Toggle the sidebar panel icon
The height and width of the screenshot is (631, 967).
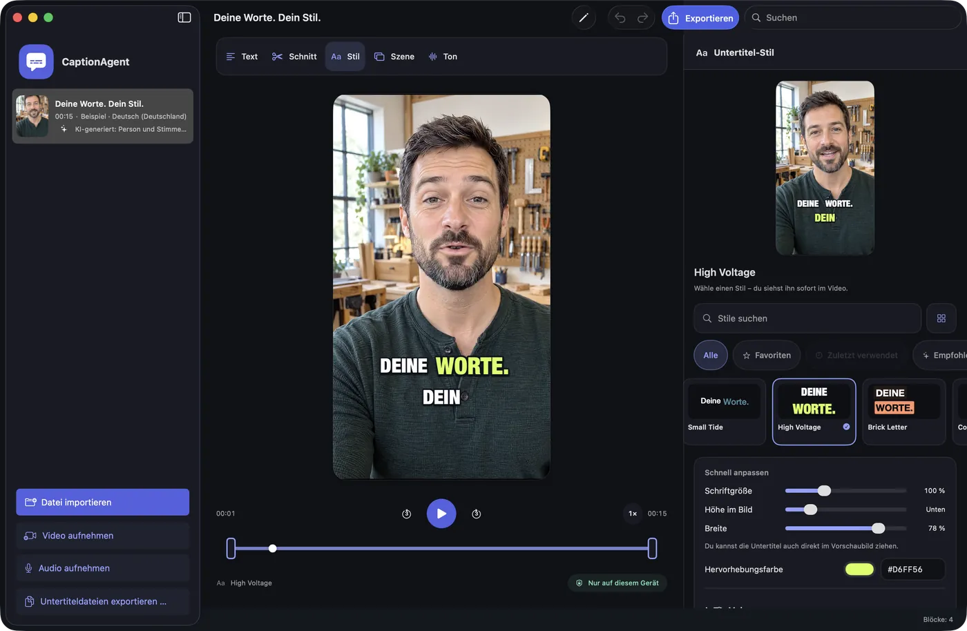(184, 17)
